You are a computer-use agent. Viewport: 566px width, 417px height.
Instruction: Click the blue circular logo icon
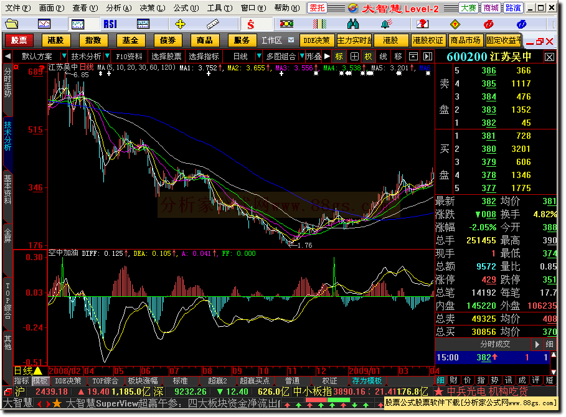point(521,24)
